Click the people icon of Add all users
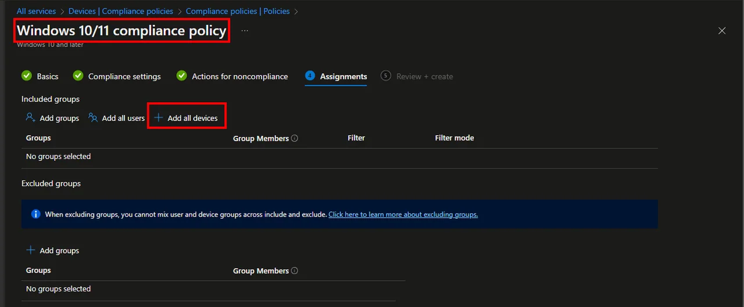This screenshot has height=307, width=744. [93, 117]
